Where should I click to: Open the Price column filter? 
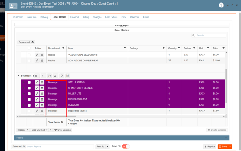pos(223,48)
